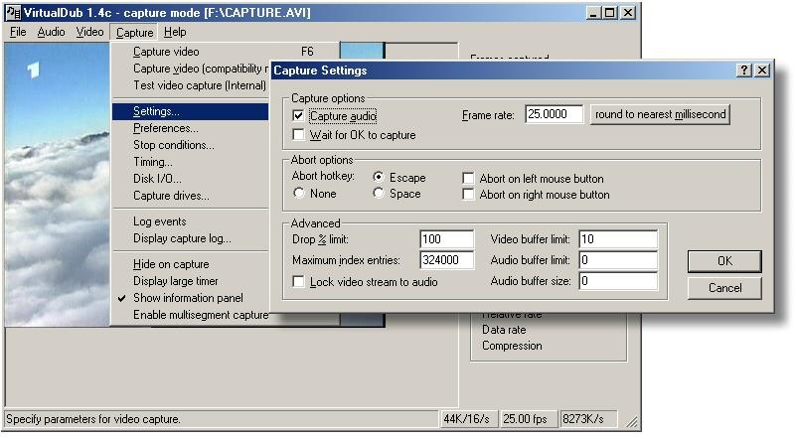
Task: Click the Drop % limit field
Action: (x=447, y=239)
